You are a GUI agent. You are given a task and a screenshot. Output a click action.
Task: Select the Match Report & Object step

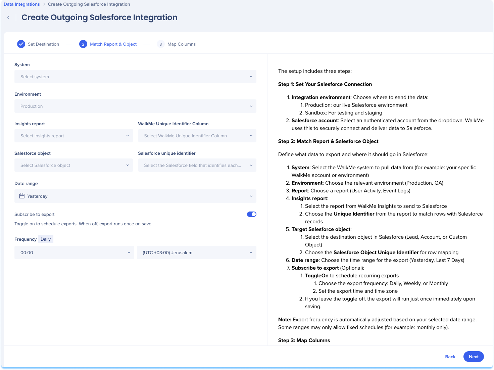click(108, 44)
